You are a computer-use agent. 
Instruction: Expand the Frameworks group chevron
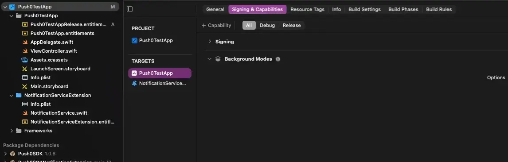tap(12, 131)
